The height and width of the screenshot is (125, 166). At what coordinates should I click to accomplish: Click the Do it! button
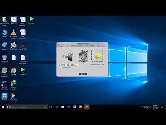tap(83, 74)
